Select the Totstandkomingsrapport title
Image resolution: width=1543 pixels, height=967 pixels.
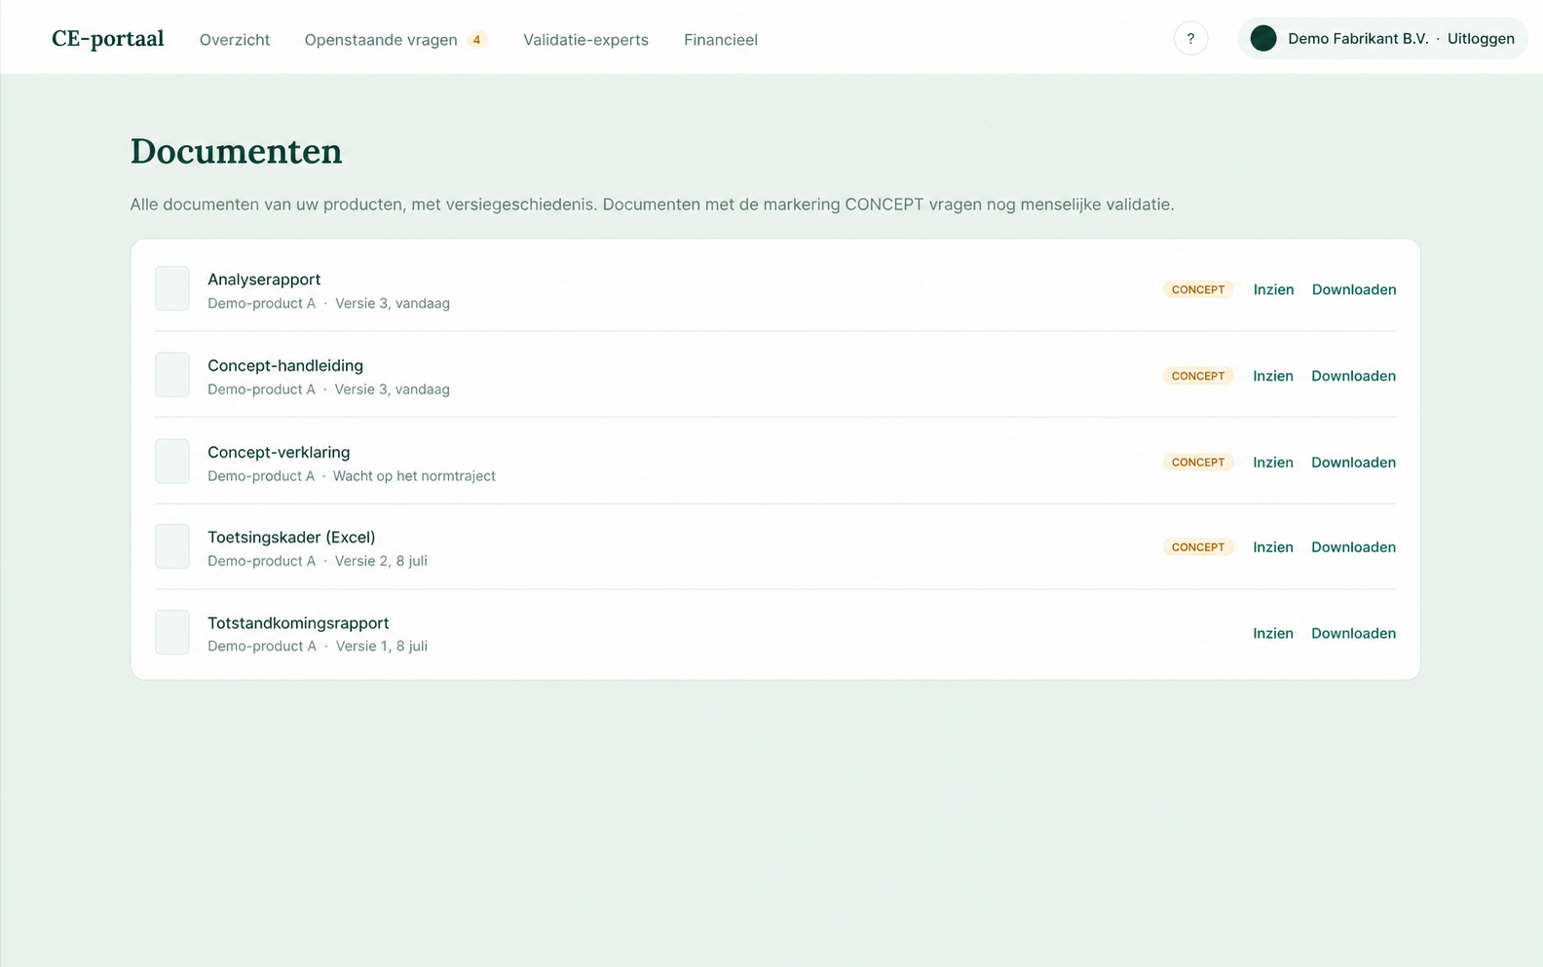[x=298, y=623]
